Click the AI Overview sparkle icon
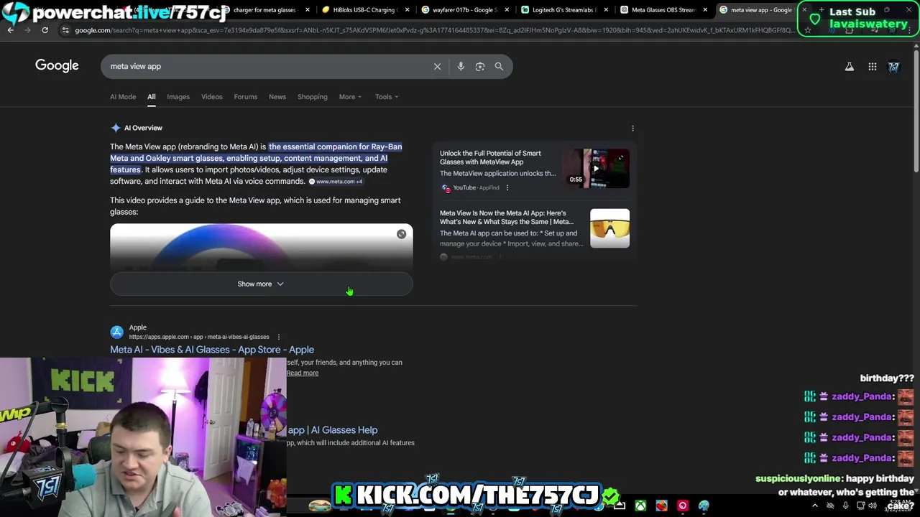This screenshot has width=920, height=517. tap(116, 128)
